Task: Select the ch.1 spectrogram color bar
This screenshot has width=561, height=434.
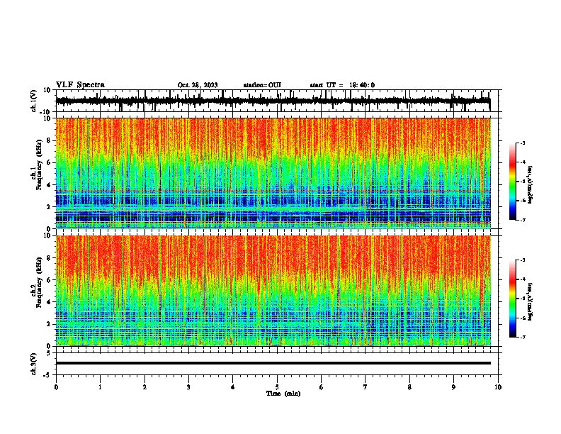Action: tap(512, 182)
